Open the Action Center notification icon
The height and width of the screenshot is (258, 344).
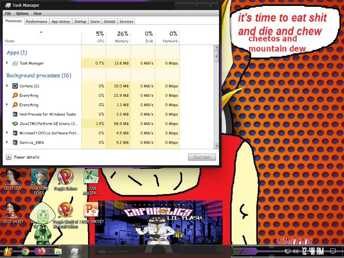pyautogui.click(x=333, y=251)
